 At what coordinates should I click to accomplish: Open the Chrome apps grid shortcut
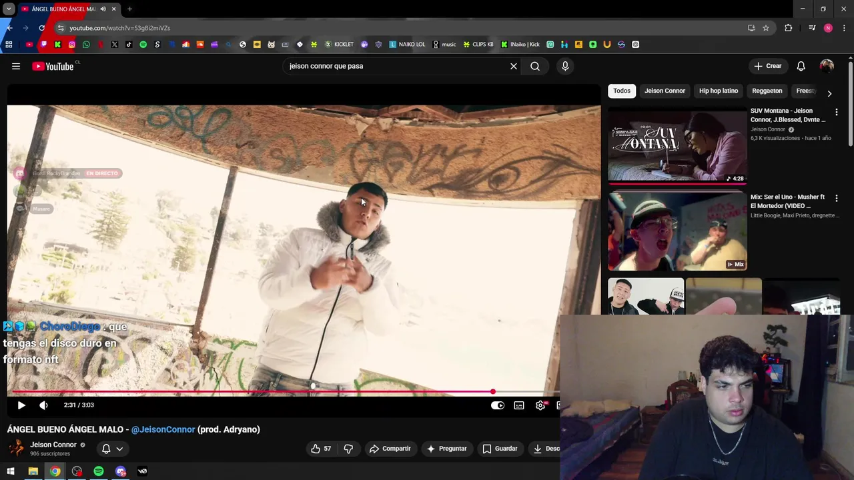(x=9, y=45)
